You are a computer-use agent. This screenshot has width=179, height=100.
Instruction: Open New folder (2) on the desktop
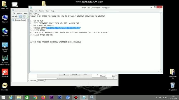click(173, 74)
